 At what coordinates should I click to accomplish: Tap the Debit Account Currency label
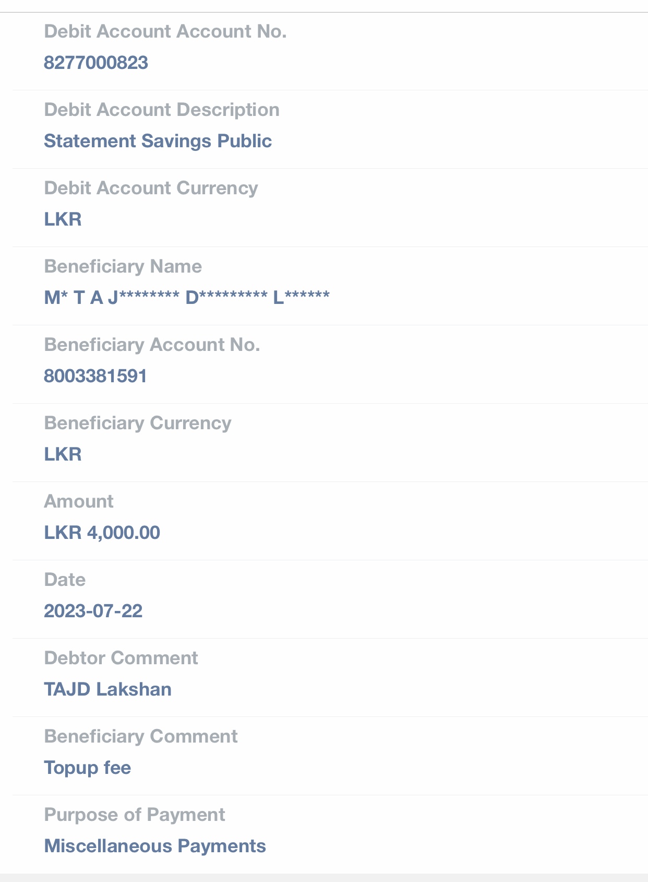[x=151, y=188]
